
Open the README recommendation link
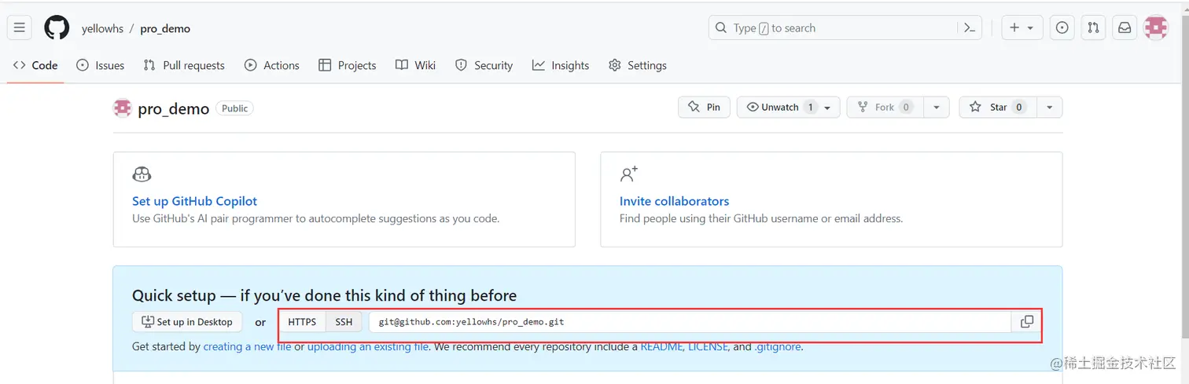coord(662,346)
